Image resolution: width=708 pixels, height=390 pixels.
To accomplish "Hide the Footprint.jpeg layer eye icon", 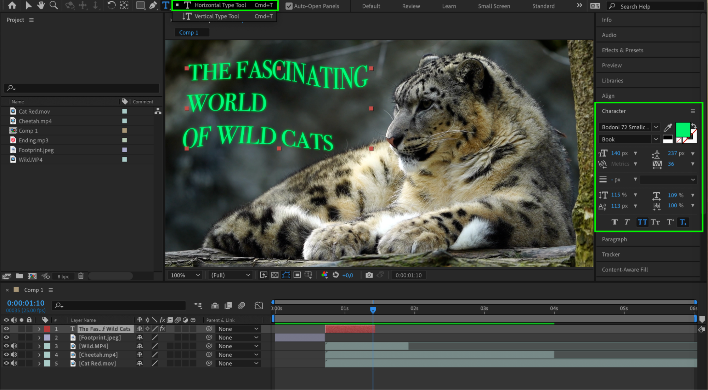I will point(6,338).
